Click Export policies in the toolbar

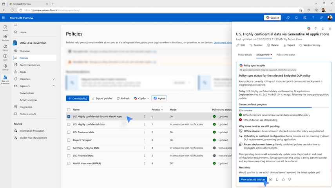pyautogui.click(x=102, y=98)
